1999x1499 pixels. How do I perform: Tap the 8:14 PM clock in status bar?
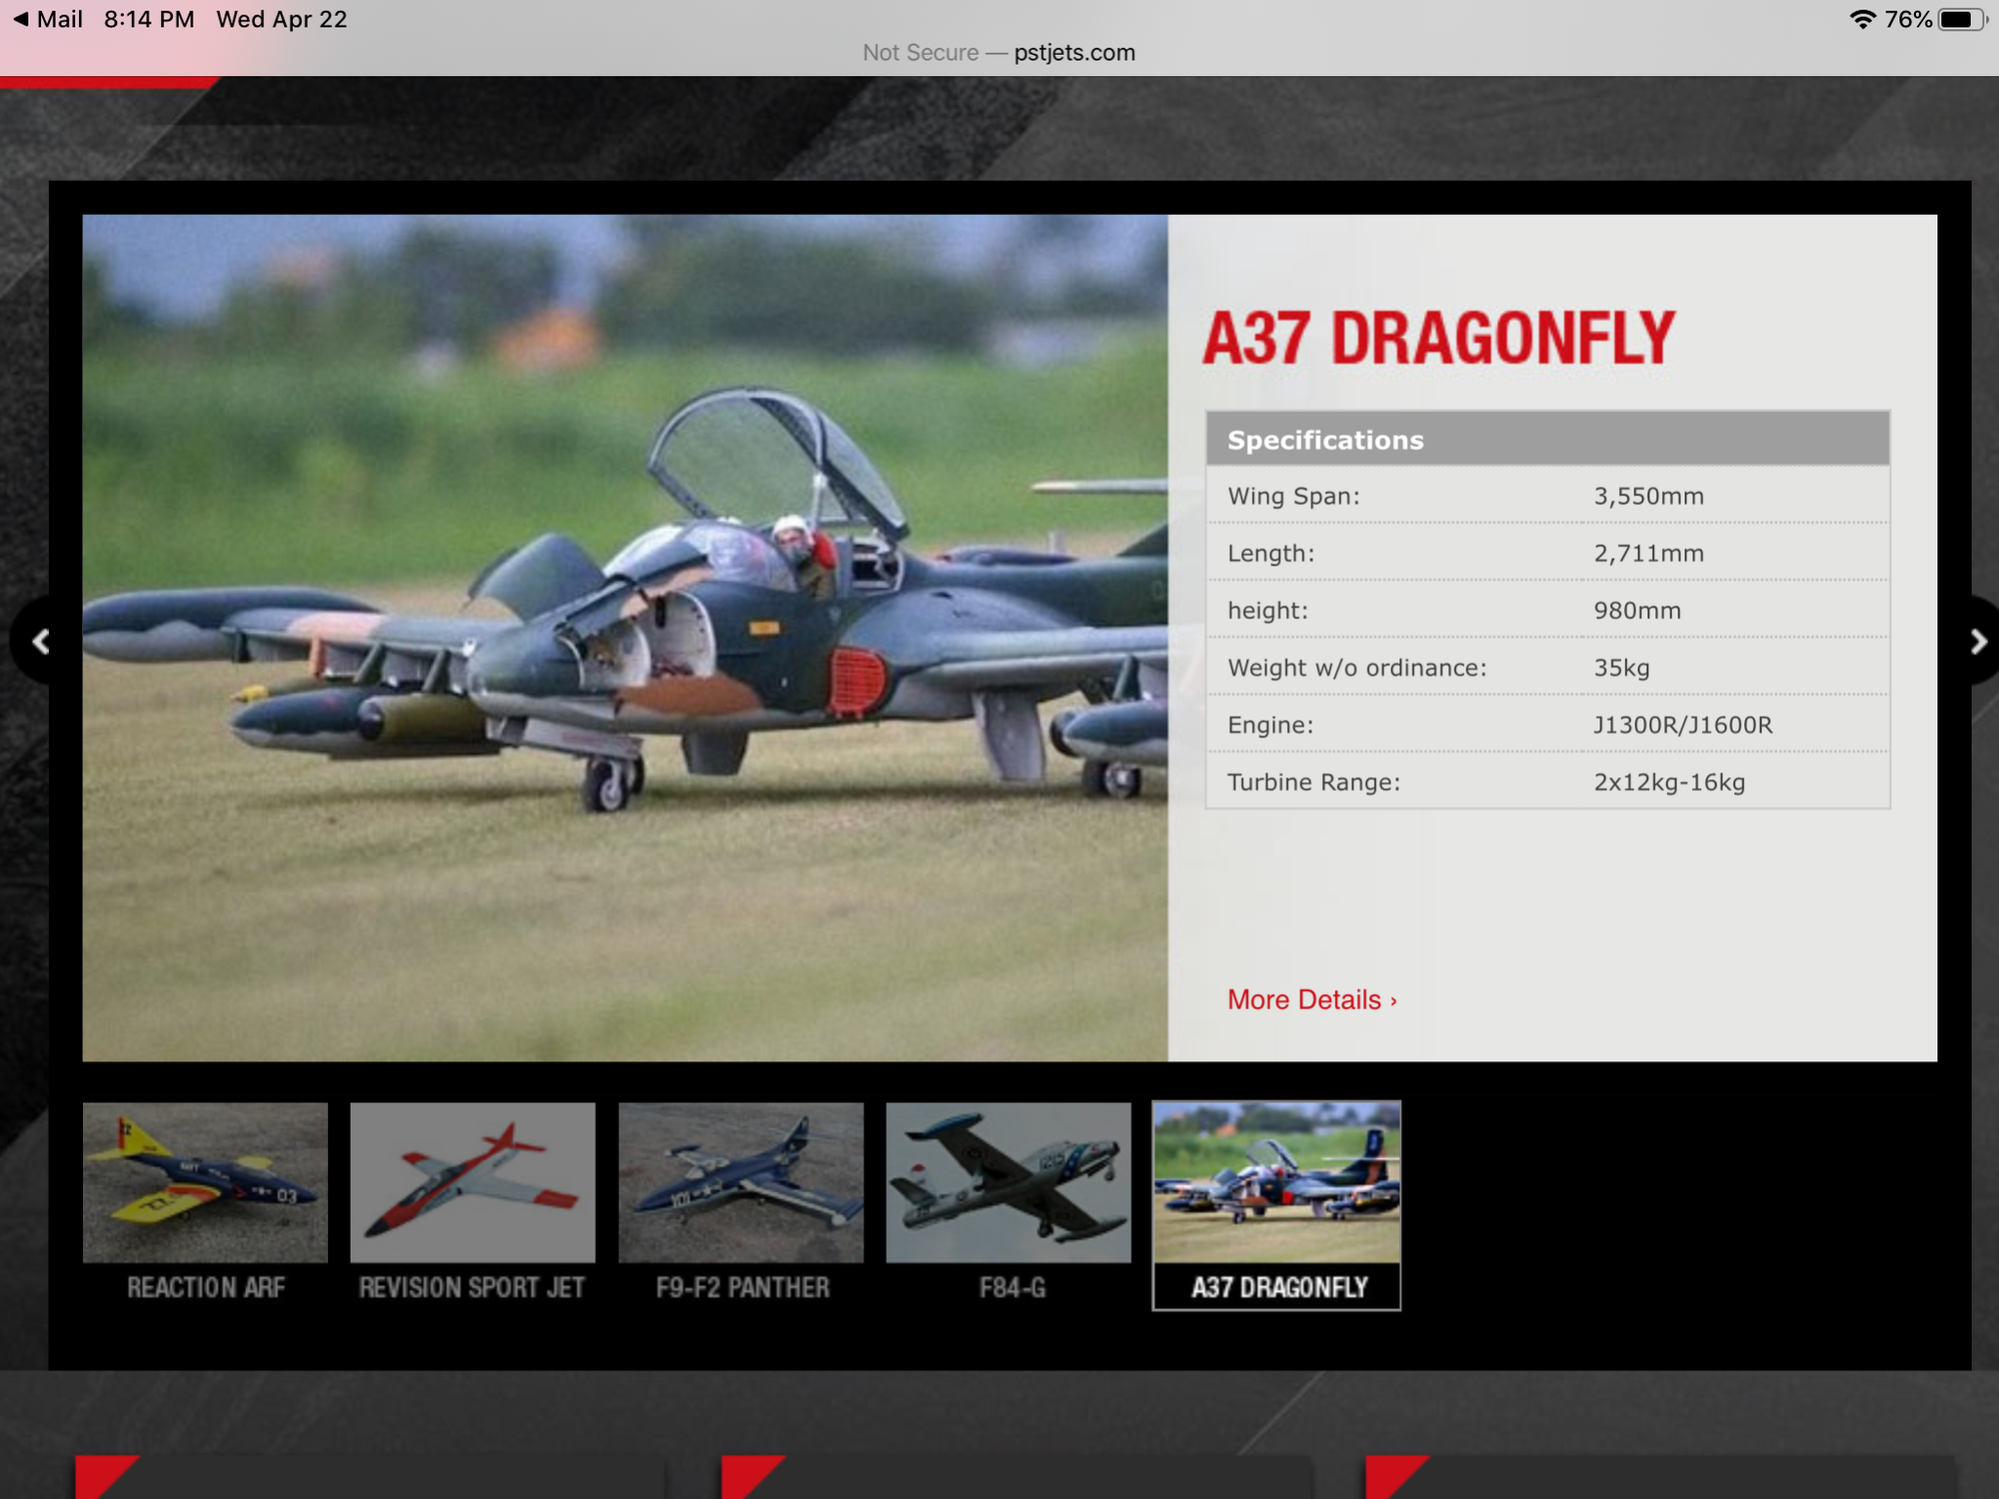pos(149,19)
